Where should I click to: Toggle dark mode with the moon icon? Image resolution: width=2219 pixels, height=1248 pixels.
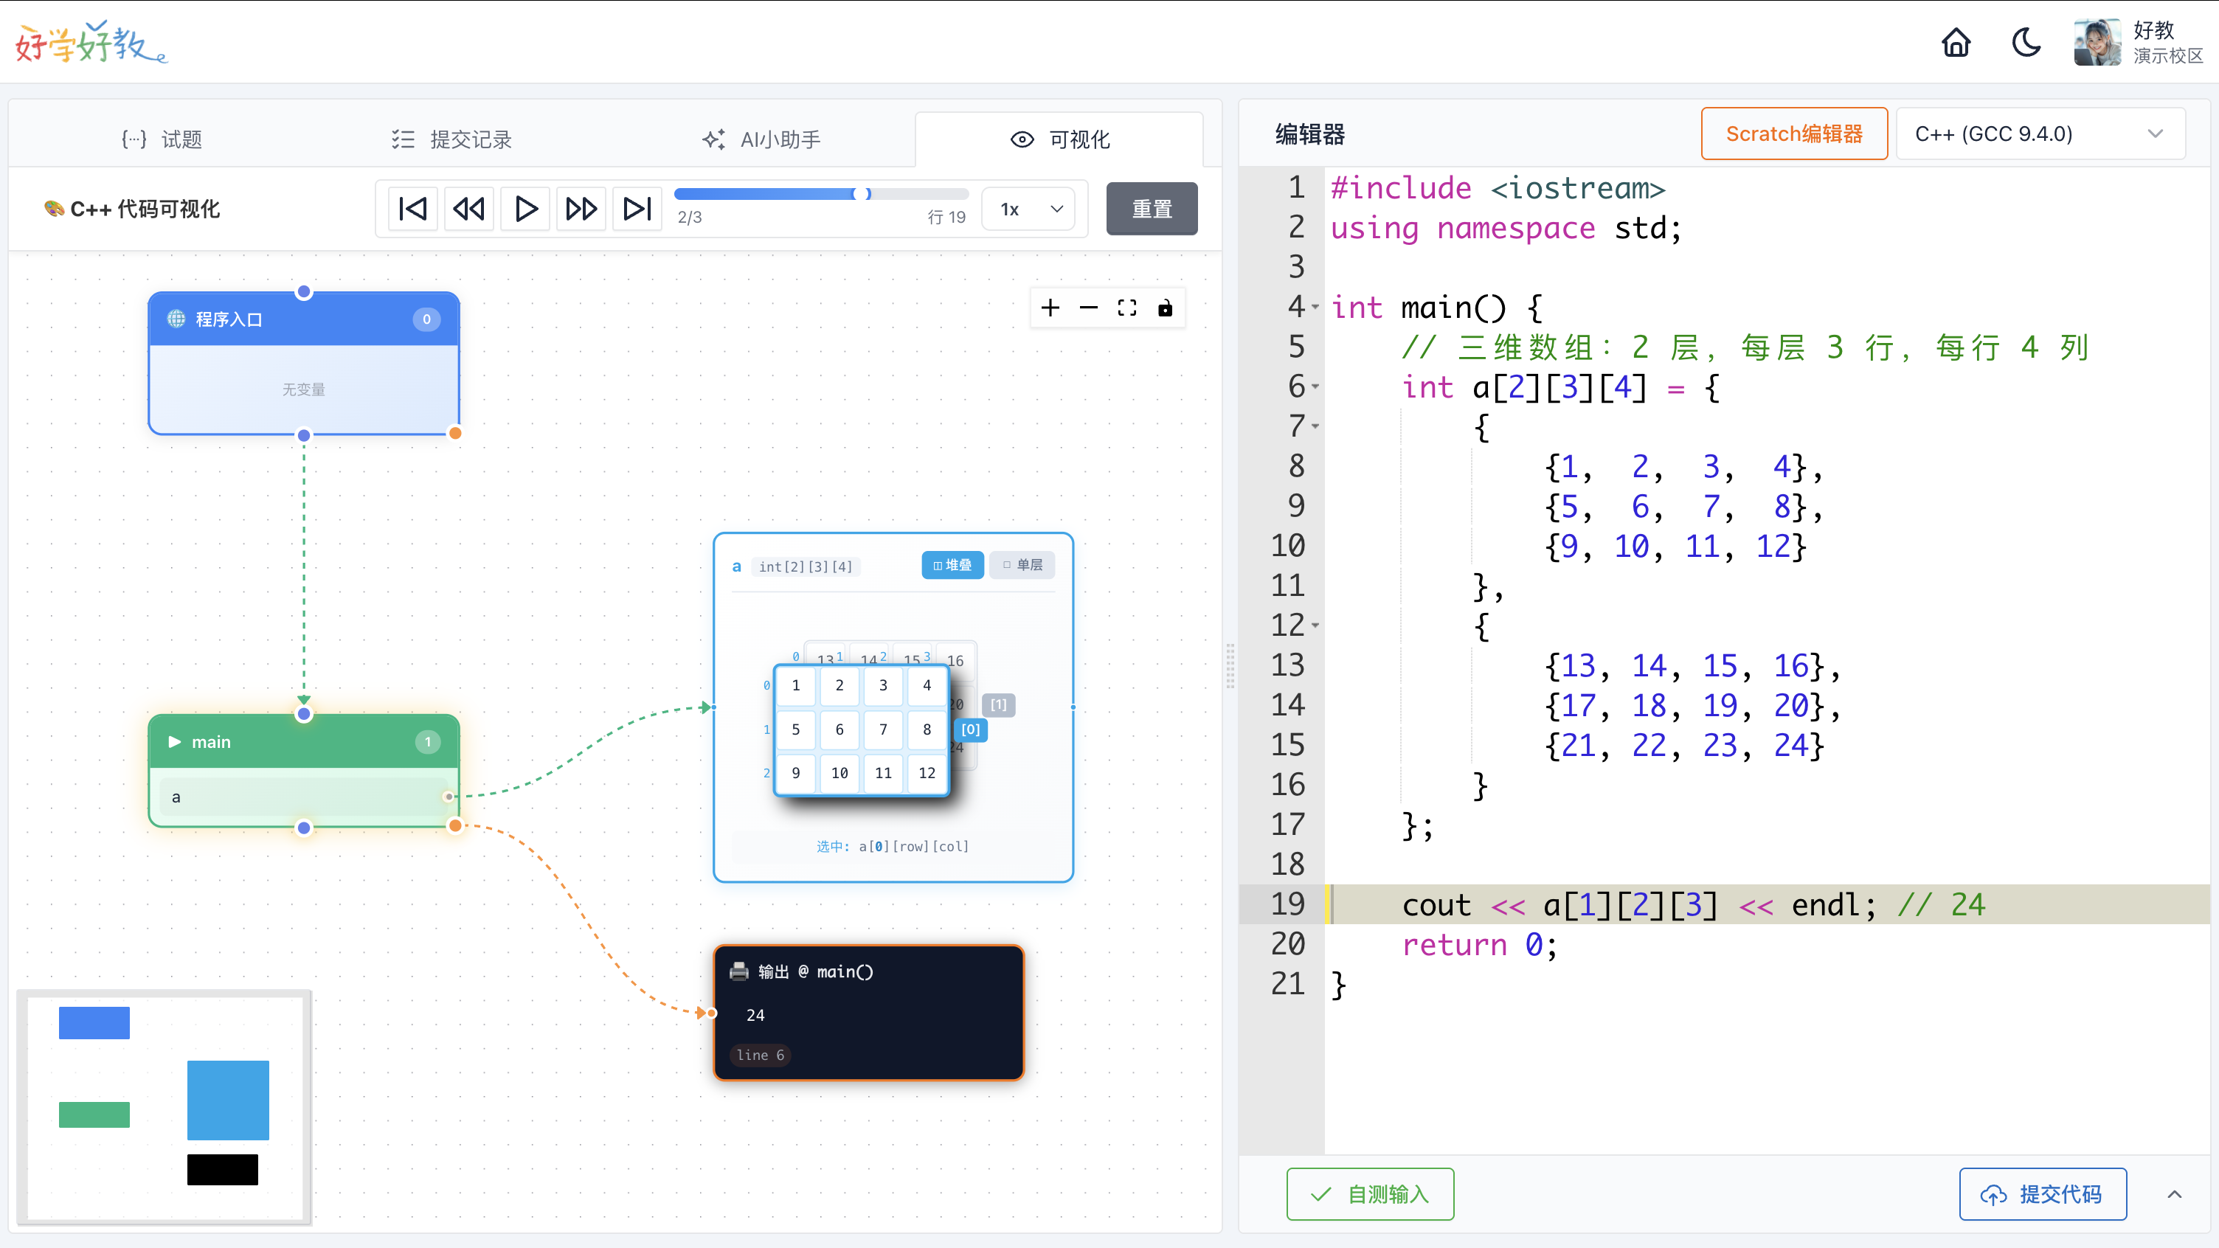[2025, 42]
